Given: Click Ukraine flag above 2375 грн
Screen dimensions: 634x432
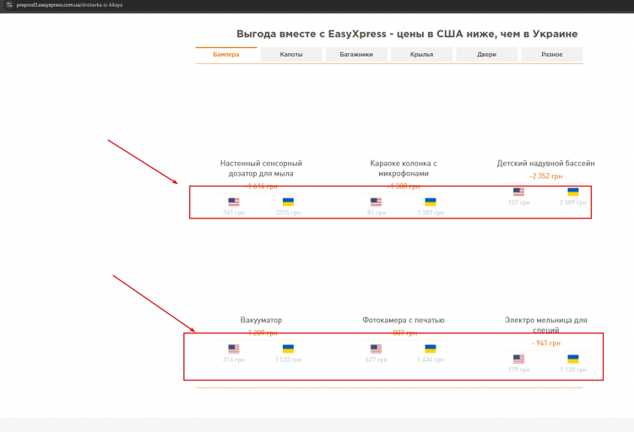Looking at the screenshot, I should [x=288, y=202].
